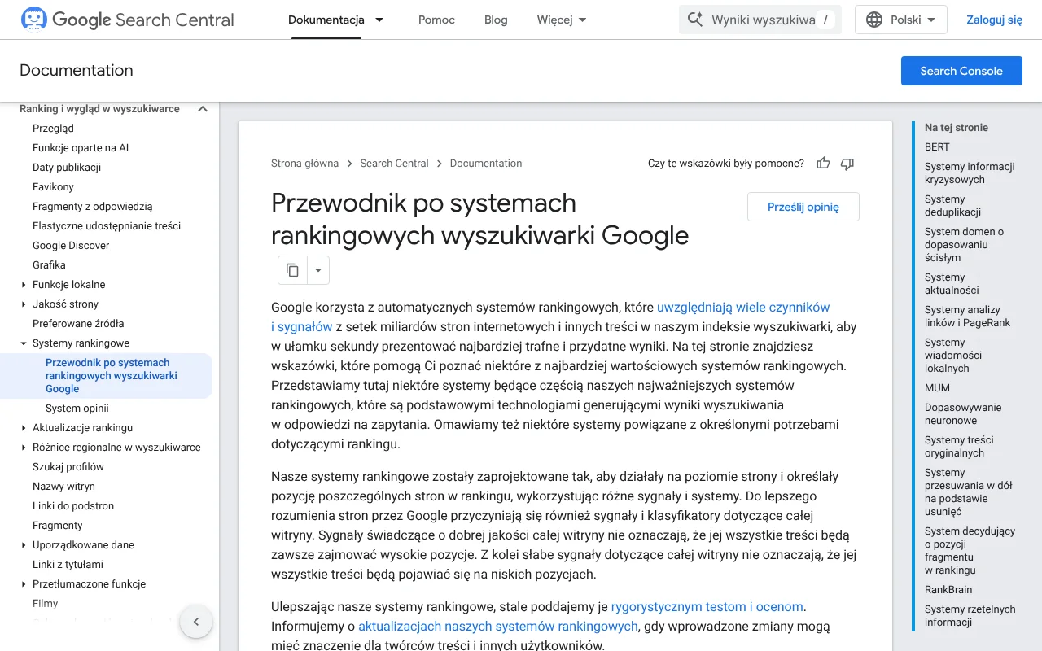Expand the Funkcje lokalne tree item
Image resolution: width=1042 pixels, height=651 pixels.
tap(24, 285)
